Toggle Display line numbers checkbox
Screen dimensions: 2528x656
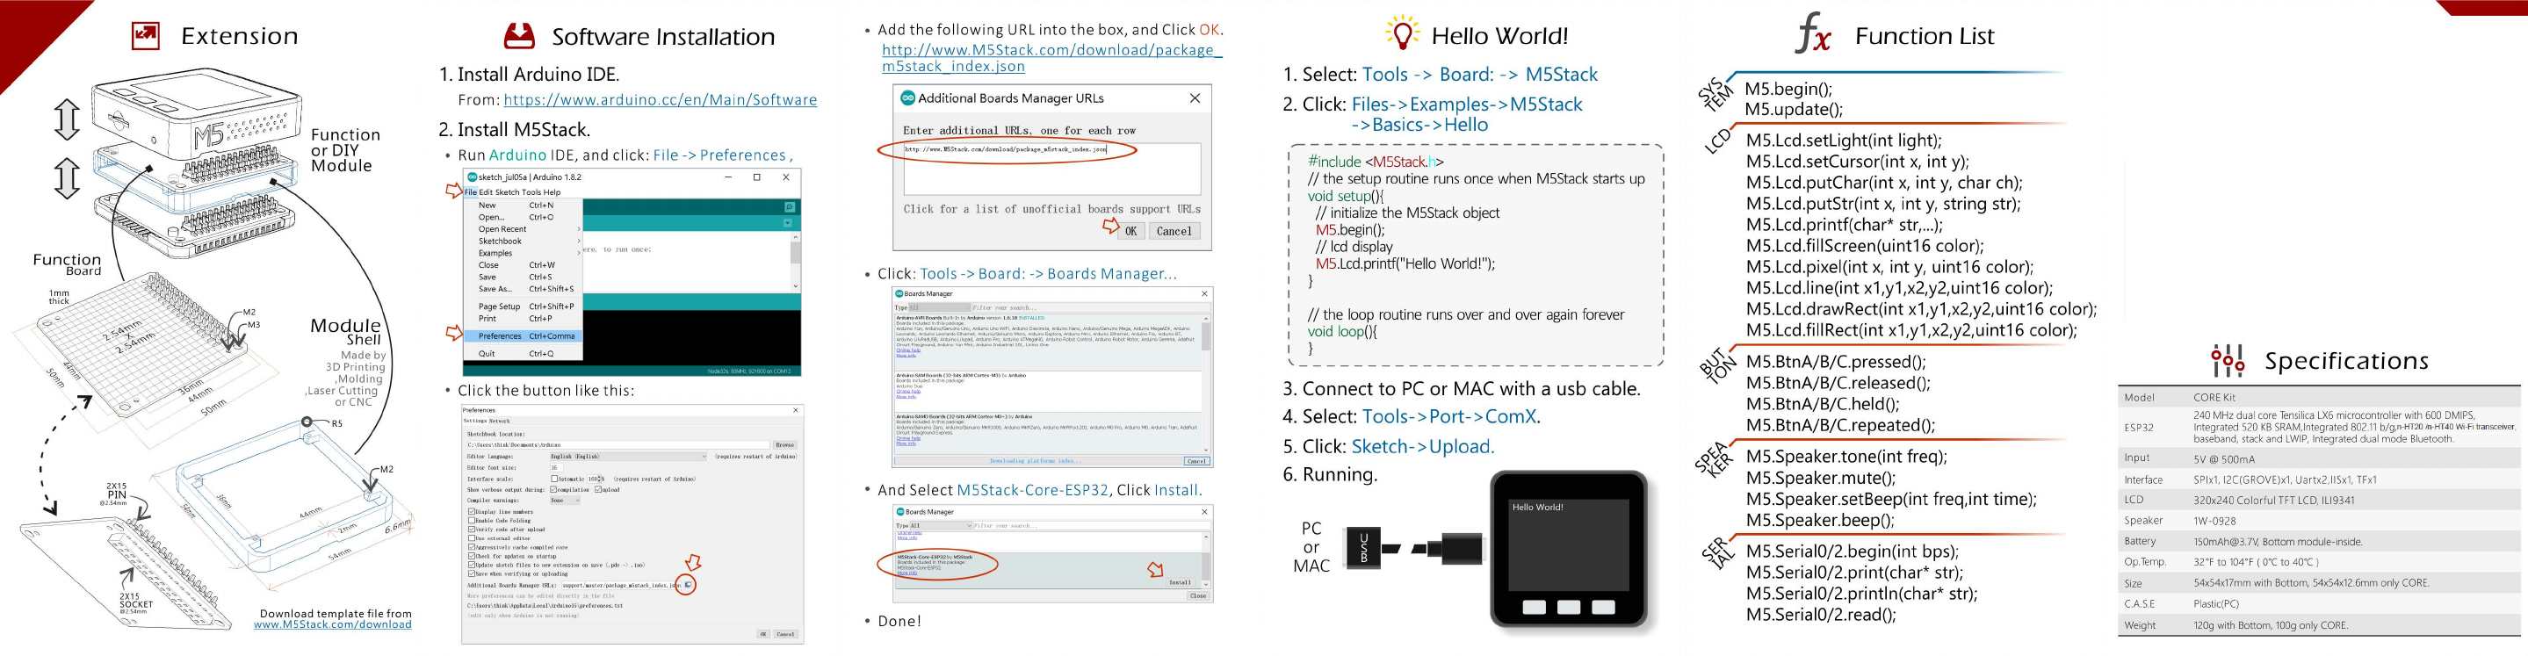(x=471, y=512)
